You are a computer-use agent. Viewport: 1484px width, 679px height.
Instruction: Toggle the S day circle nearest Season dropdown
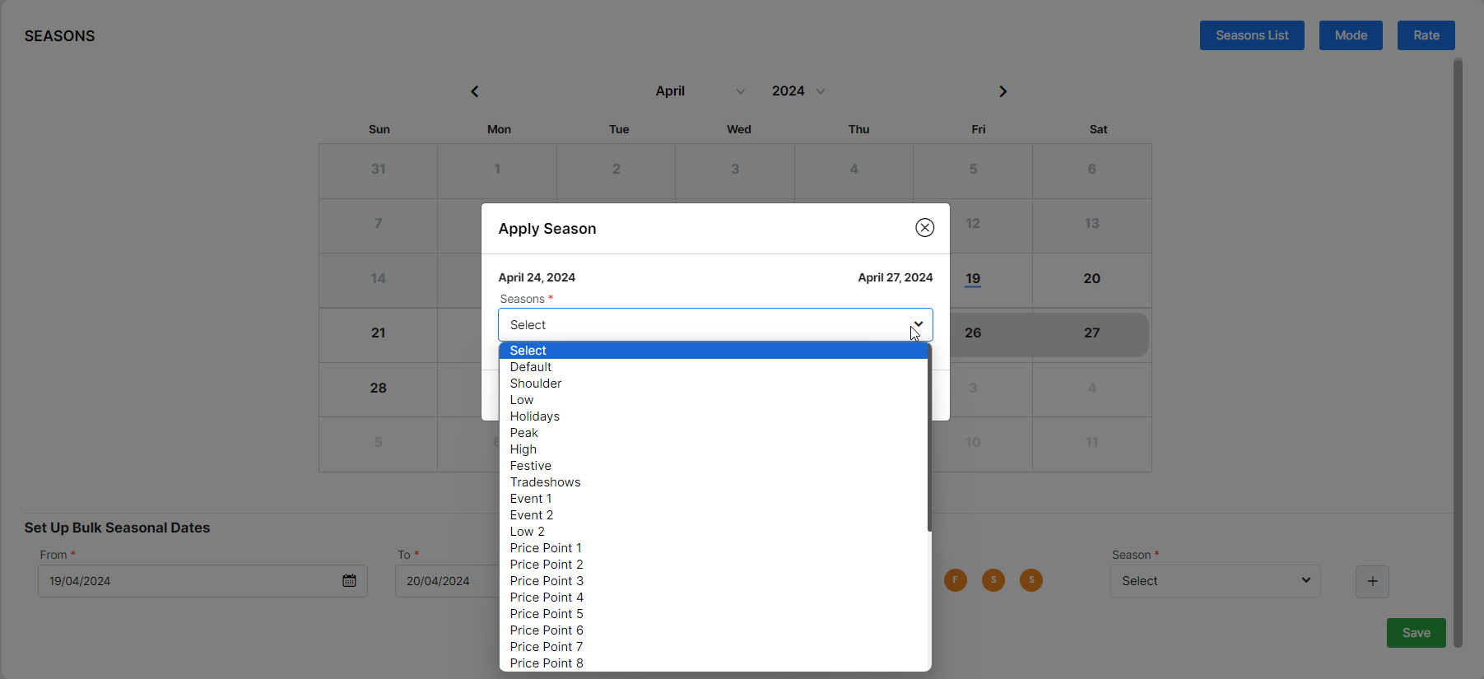coord(1031,580)
